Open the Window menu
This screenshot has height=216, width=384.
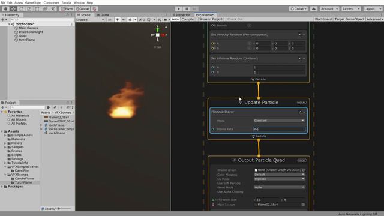79,2
